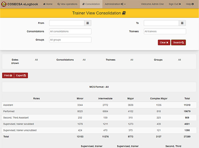Select Supervised, trainer scrubbed row label
The height and width of the screenshot is (148, 199).
[x=18, y=124]
